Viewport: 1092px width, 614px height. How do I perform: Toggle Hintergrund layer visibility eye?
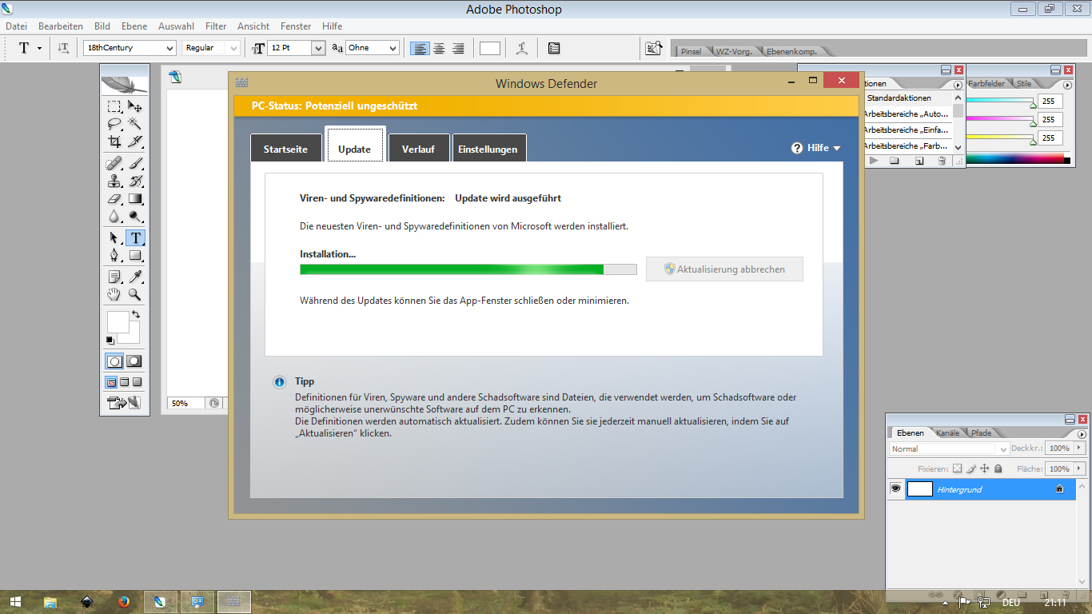[896, 488]
